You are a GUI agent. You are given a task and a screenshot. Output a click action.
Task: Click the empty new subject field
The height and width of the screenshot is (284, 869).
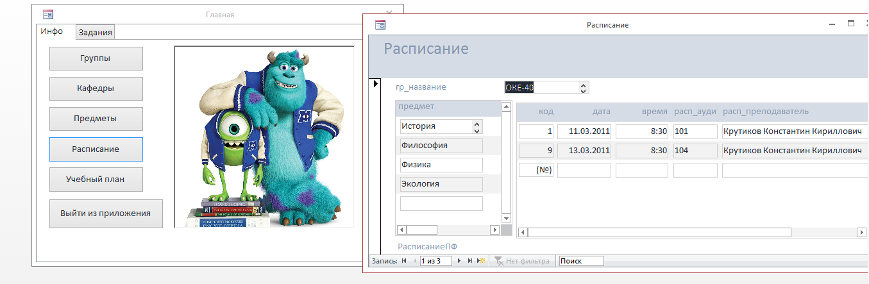[x=441, y=203]
